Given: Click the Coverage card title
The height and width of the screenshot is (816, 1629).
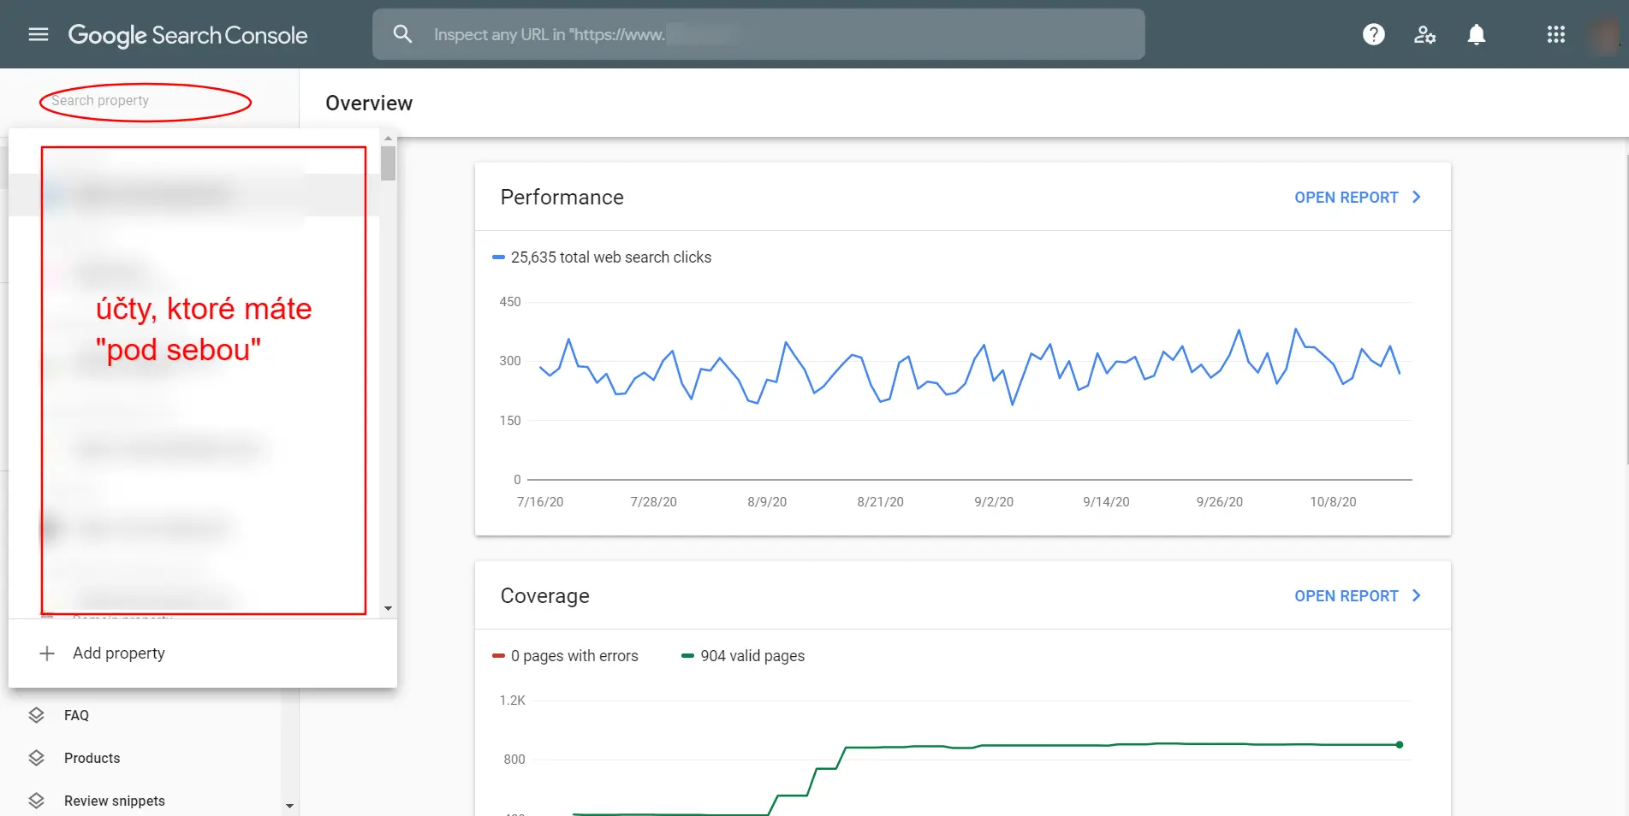Looking at the screenshot, I should coord(544,596).
